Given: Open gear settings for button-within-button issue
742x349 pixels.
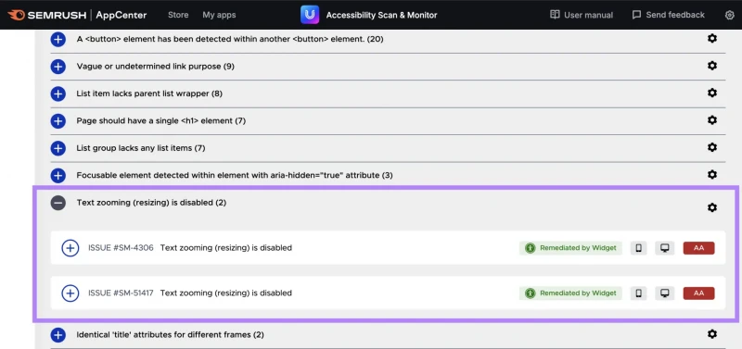Looking at the screenshot, I should [x=711, y=38].
